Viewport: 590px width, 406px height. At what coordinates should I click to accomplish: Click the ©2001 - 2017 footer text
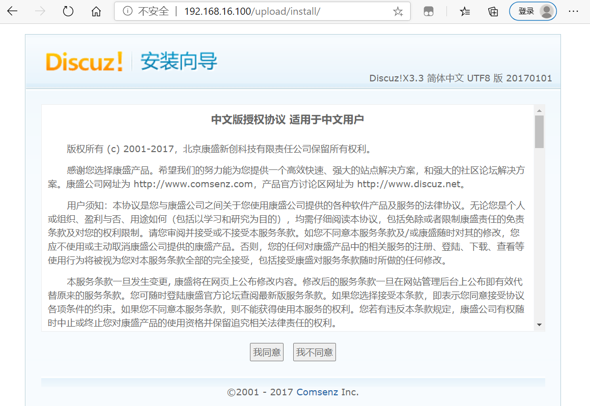260,392
